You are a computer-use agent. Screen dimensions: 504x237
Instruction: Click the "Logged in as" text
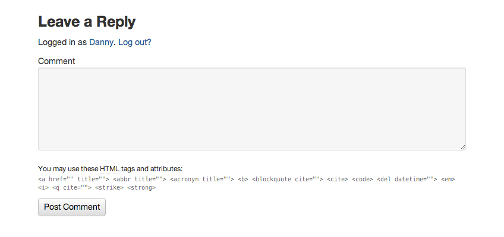62,42
